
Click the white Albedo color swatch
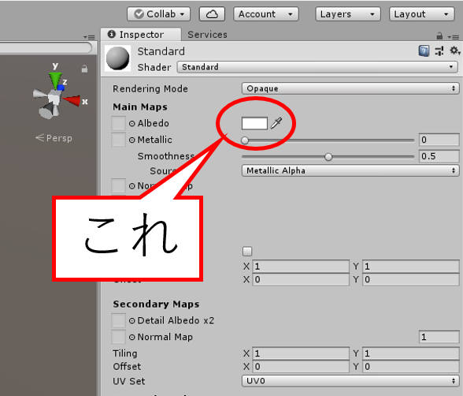coord(254,123)
